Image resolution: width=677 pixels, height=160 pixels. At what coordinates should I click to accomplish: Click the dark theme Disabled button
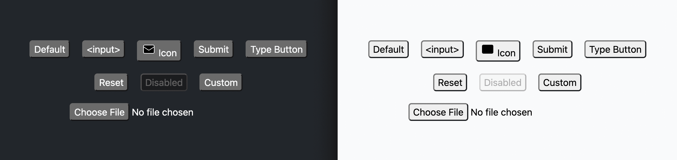164,82
